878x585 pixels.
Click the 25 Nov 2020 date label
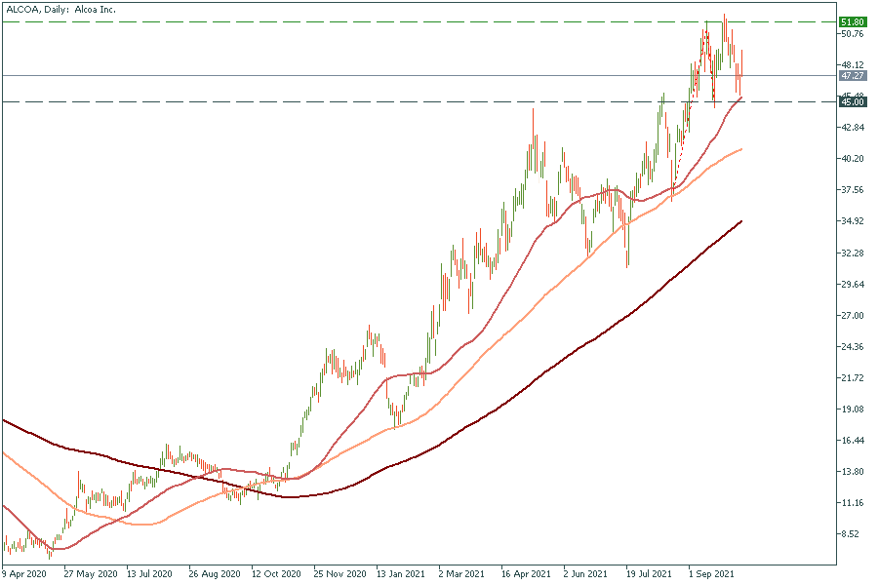pos(339,574)
